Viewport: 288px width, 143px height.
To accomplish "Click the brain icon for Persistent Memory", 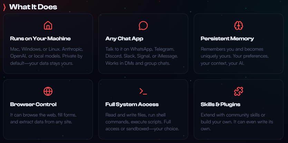I will click(238, 25).
